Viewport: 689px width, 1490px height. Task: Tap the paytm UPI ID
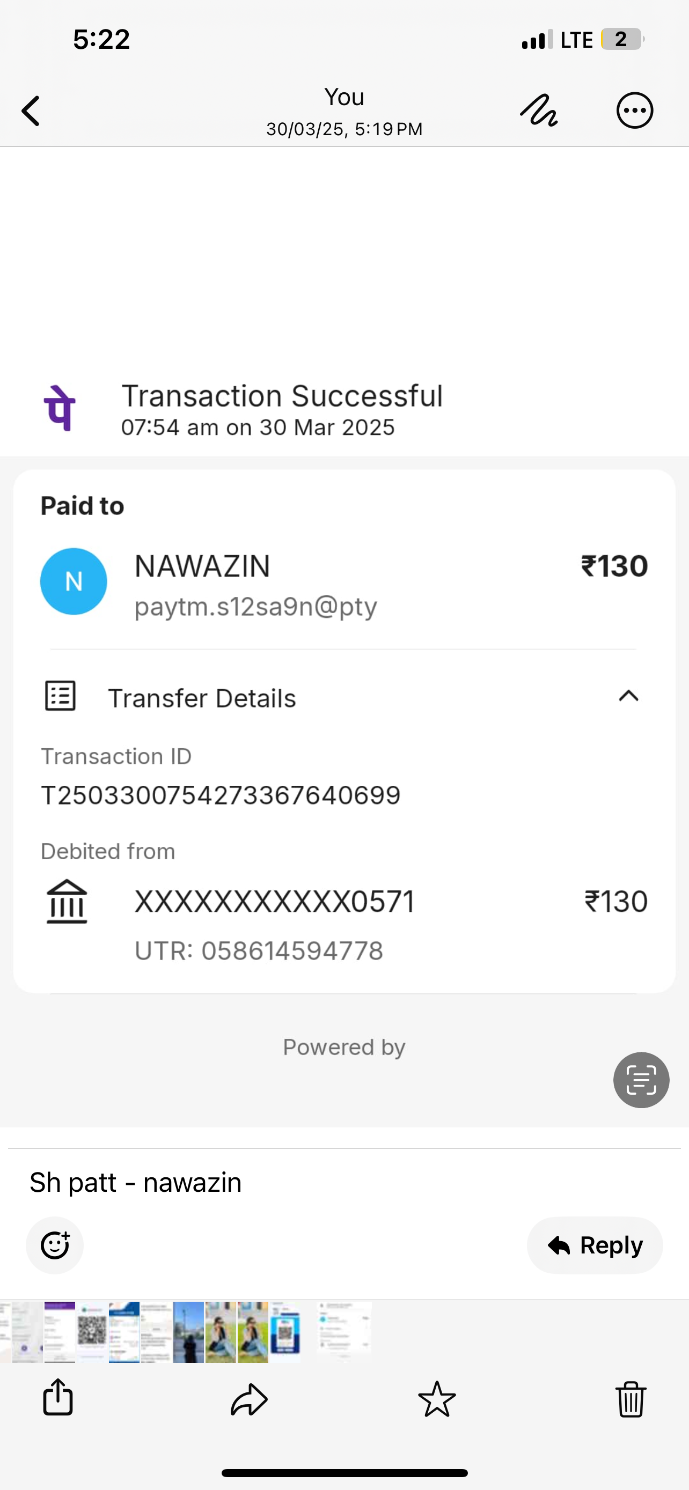pos(256,607)
